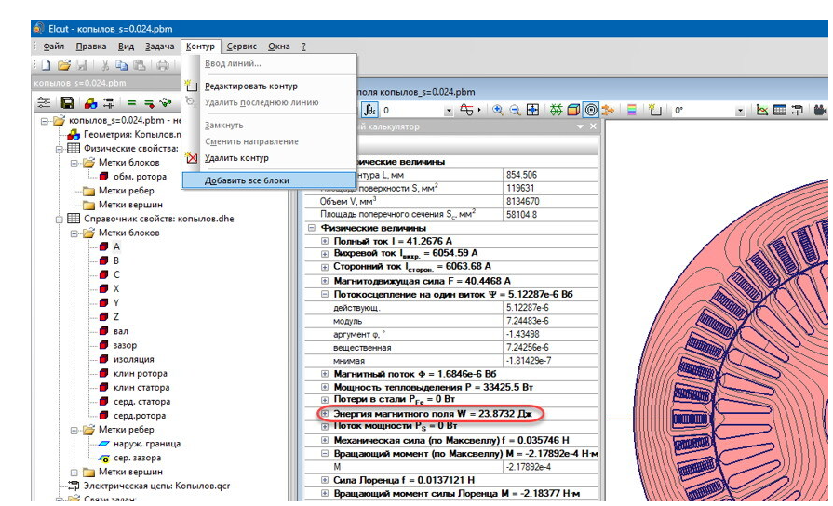
Task: Click the table view icon
Action: pyautogui.click(x=779, y=110)
